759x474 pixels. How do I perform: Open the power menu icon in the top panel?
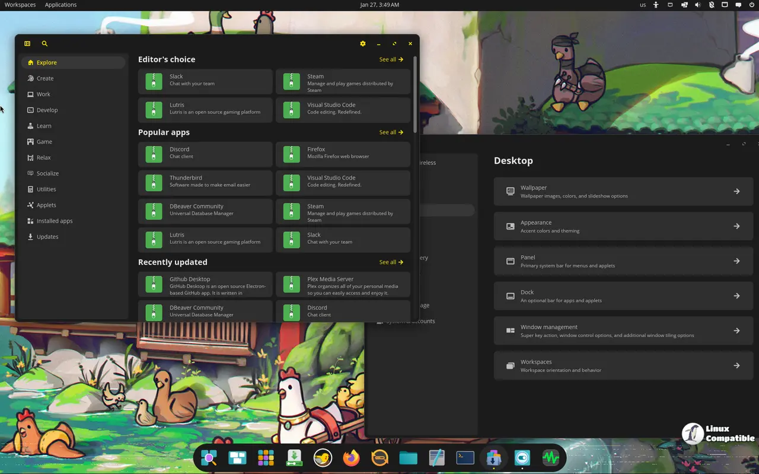752,5
